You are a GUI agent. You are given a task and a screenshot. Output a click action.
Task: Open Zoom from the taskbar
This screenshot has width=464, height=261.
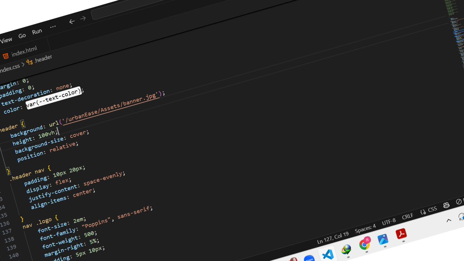[x=309, y=258]
